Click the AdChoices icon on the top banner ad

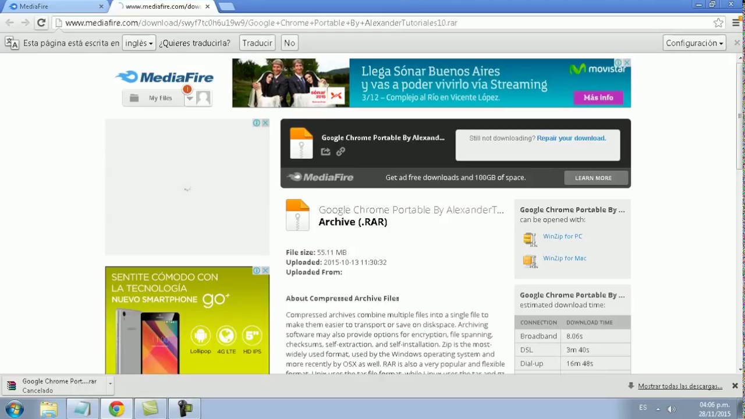tap(619, 62)
